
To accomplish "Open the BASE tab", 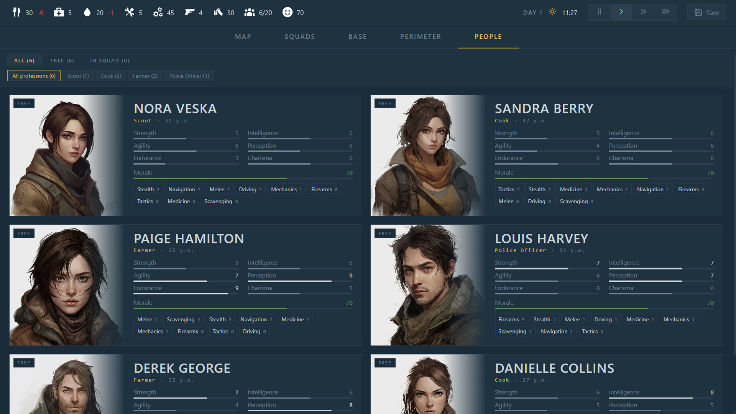I will point(358,37).
